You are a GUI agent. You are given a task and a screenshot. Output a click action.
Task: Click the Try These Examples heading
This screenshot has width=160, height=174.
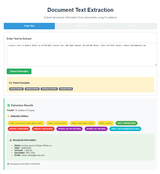click(19, 83)
